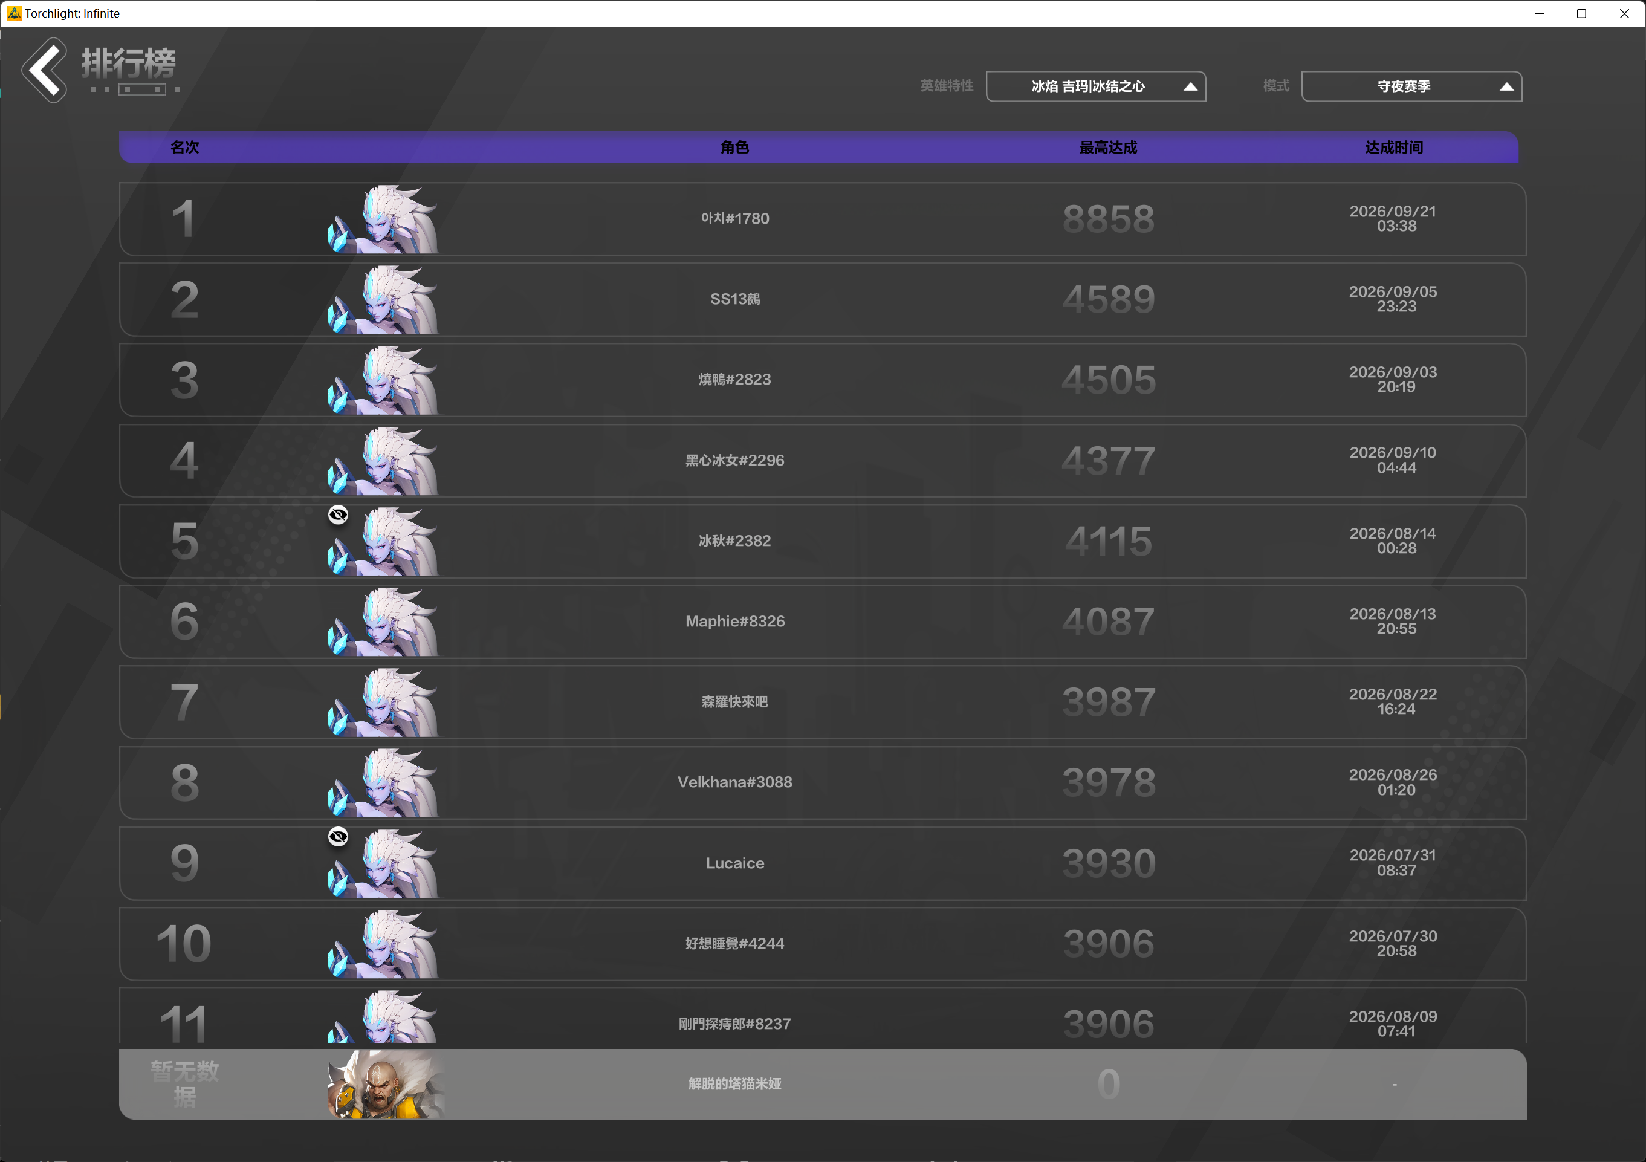View player name Maphie#8326

[x=735, y=621]
